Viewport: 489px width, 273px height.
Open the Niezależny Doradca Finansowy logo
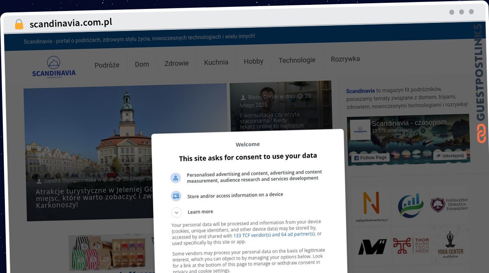[x=449, y=204]
